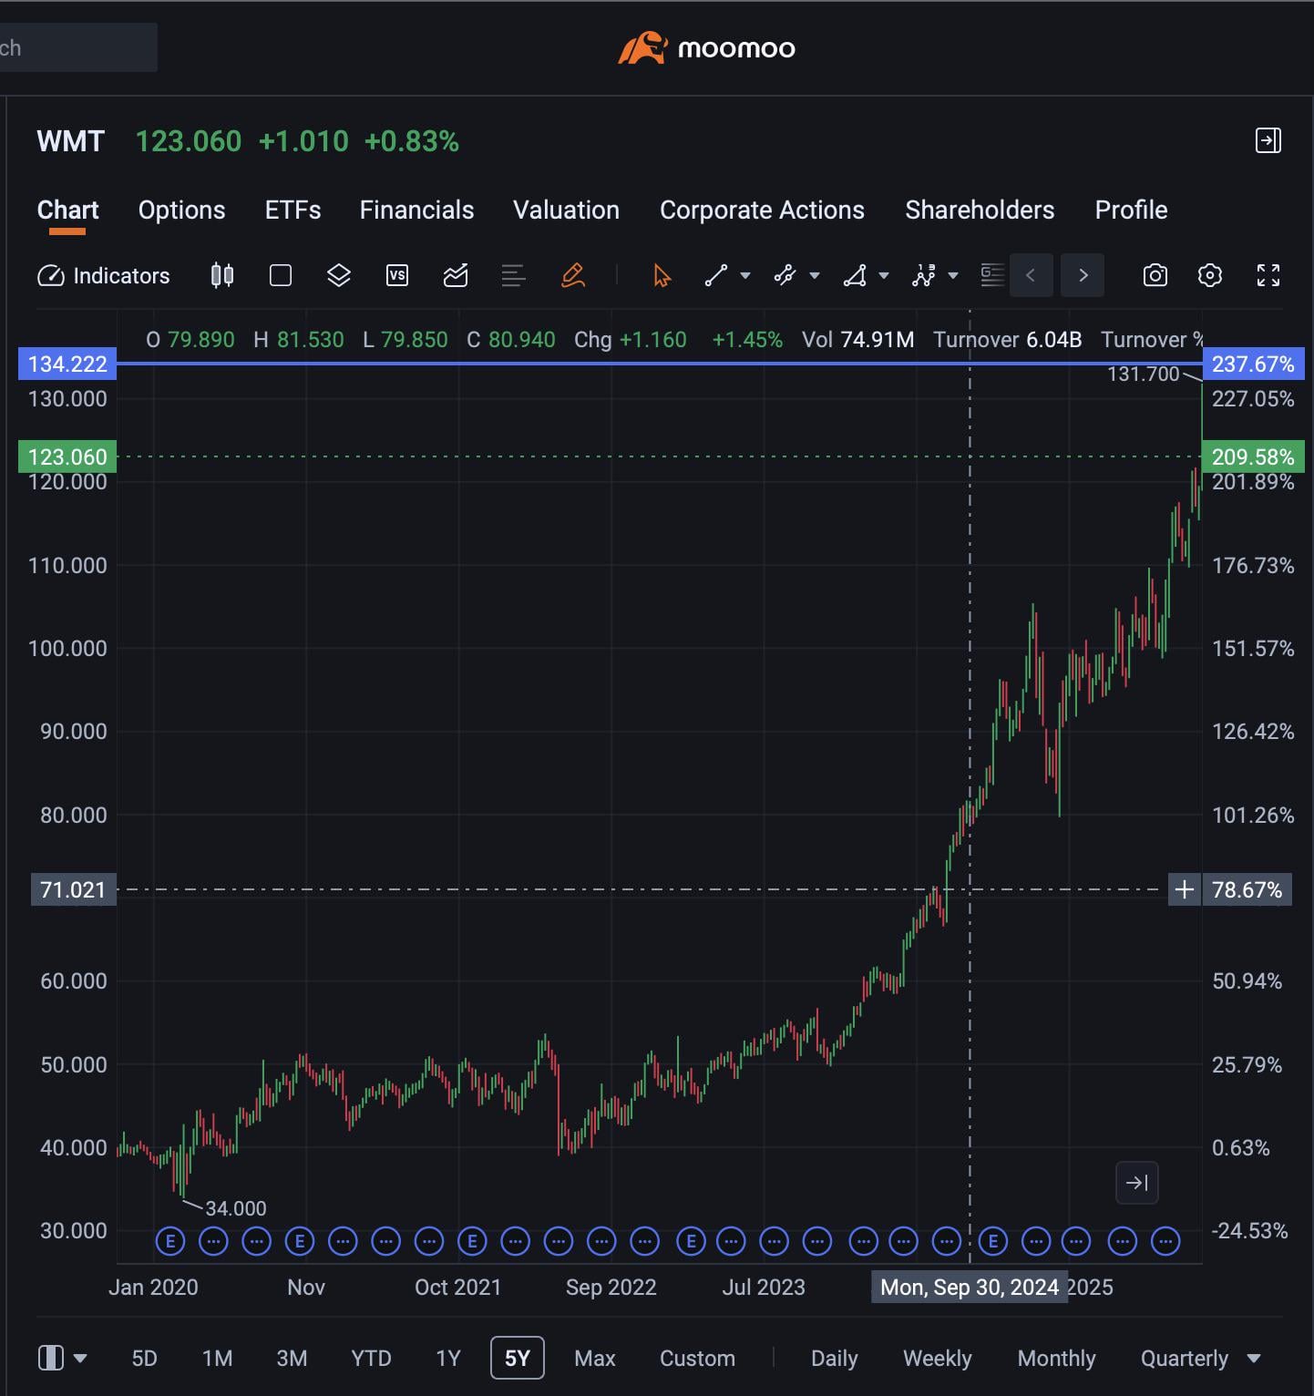Open the Corporate Actions tab
This screenshot has height=1396, width=1314.
[x=762, y=210]
